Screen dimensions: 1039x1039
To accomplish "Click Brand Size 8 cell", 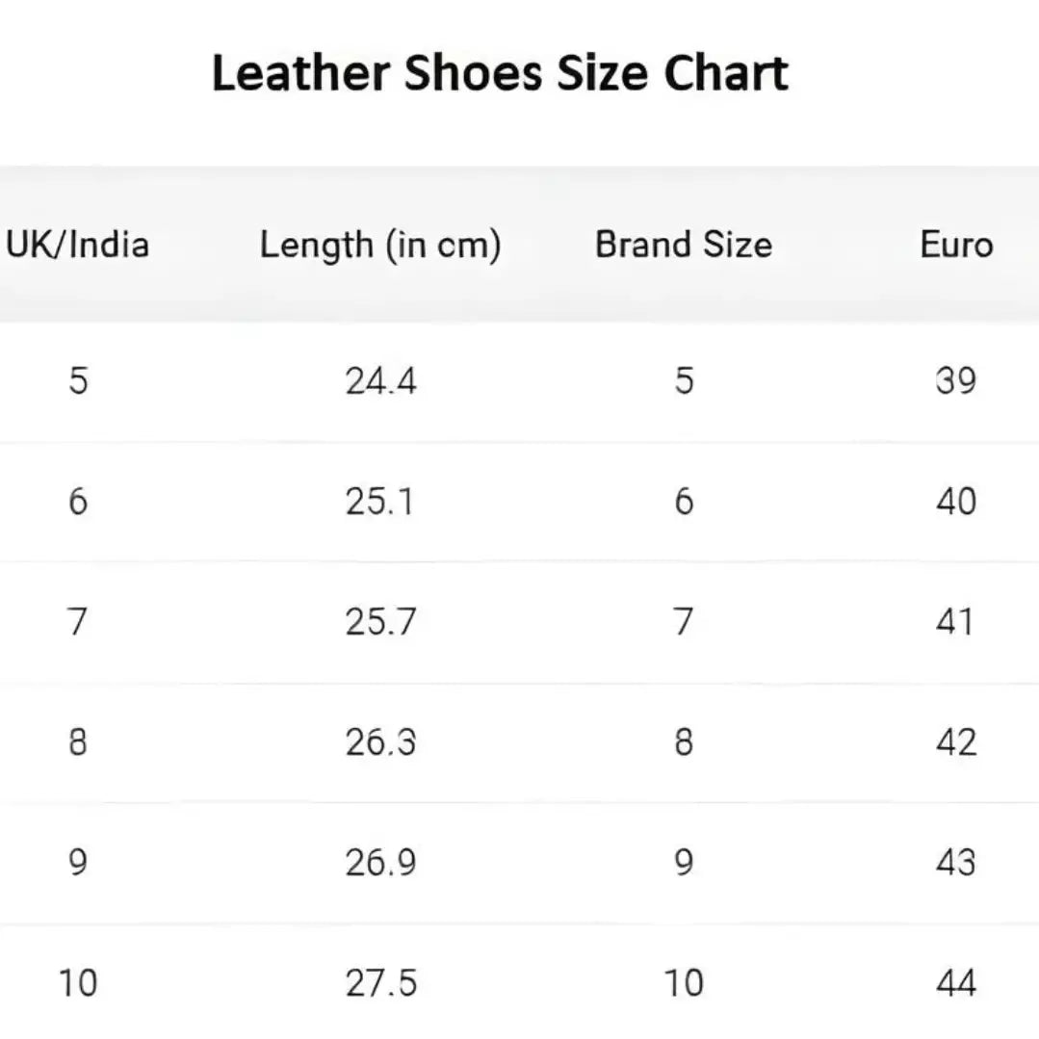I will (x=684, y=742).
